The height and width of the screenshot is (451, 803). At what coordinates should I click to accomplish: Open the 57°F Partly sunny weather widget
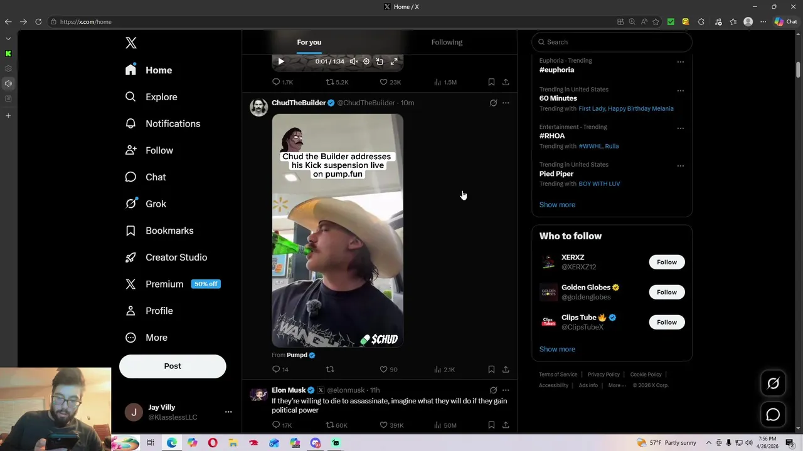click(x=666, y=443)
